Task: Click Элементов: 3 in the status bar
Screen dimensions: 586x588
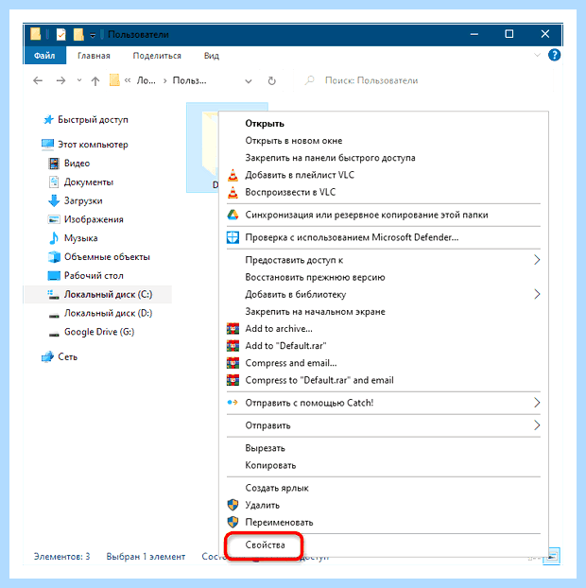Action: [x=61, y=556]
